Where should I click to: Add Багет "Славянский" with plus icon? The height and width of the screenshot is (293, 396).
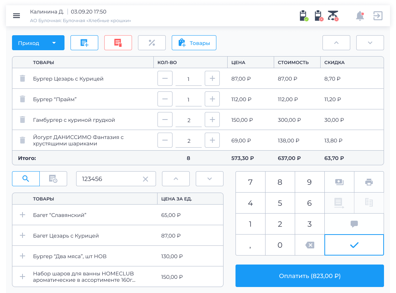click(22, 215)
